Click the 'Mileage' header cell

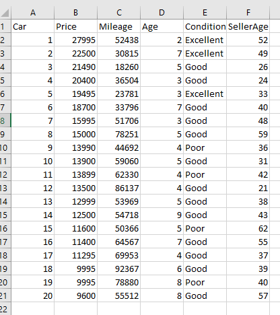(119, 26)
